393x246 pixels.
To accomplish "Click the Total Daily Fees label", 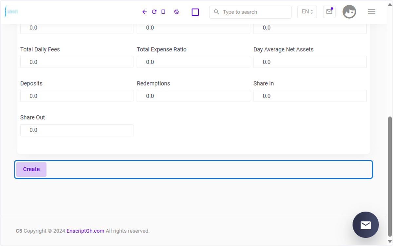I will click(x=40, y=49).
